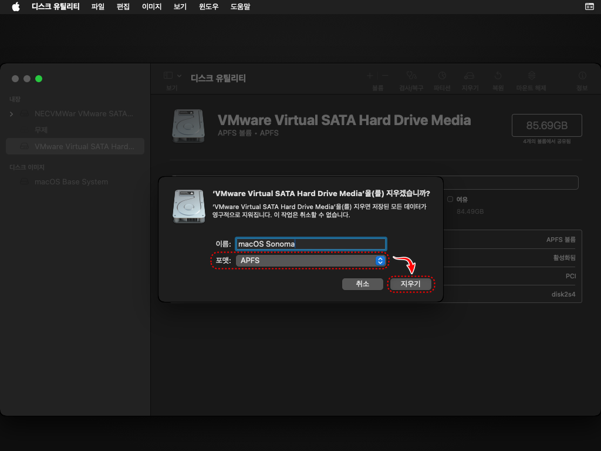Open the 윈도우 menu

coord(208,6)
